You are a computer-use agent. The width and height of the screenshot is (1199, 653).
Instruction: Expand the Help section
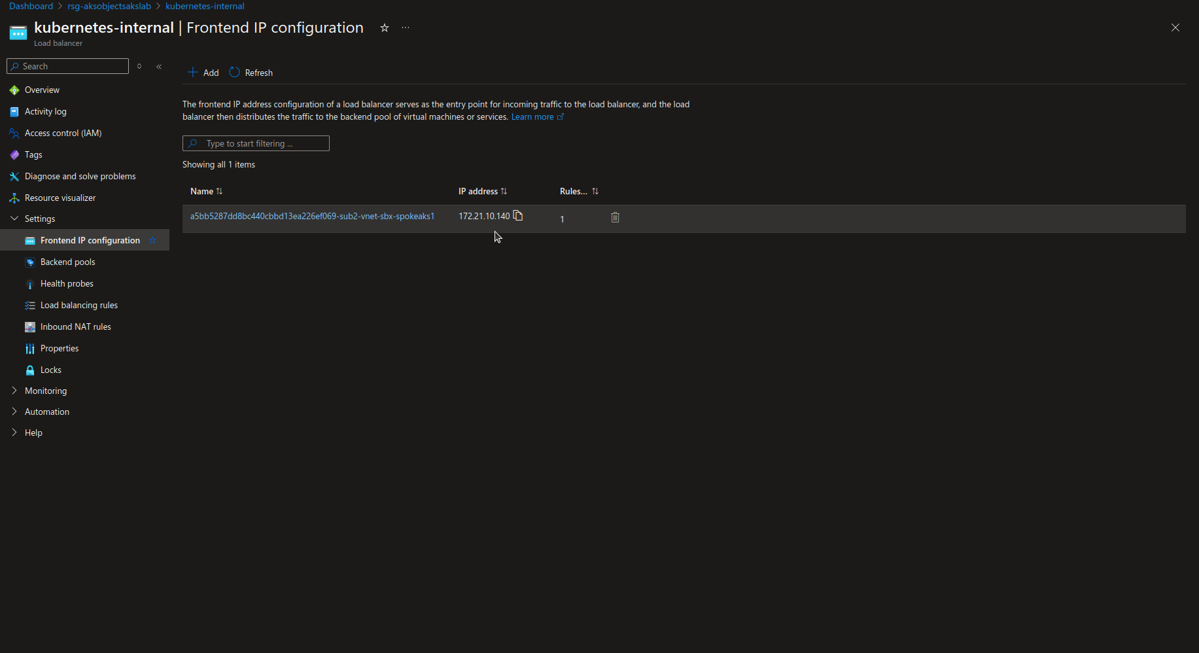coord(14,432)
